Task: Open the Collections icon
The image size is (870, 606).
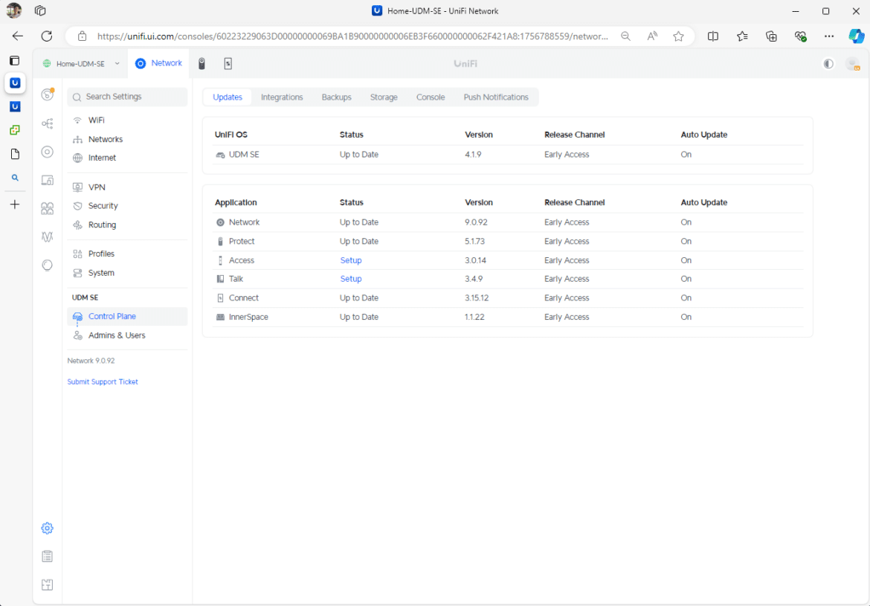Action: point(771,36)
